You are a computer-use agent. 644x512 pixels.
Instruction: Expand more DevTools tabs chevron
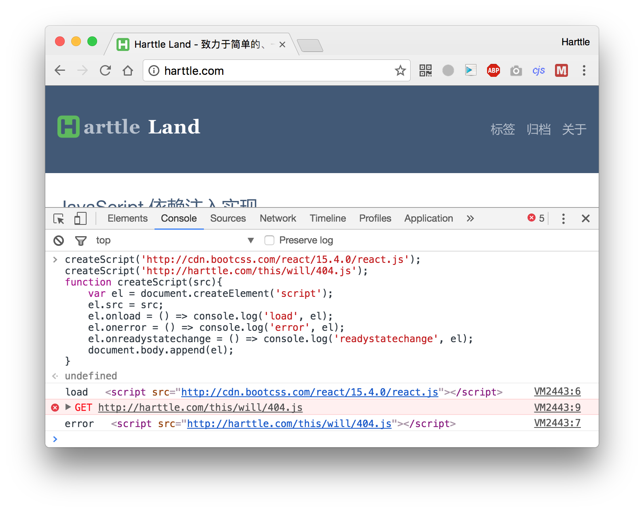(470, 218)
